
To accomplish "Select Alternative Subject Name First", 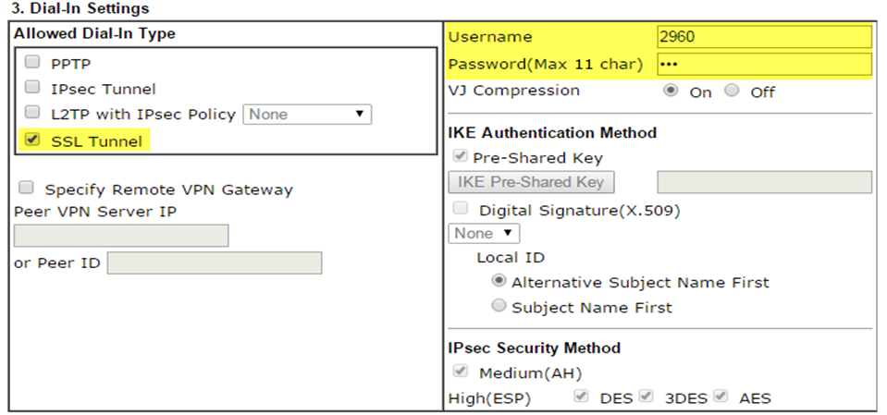I will [x=499, y=281].
